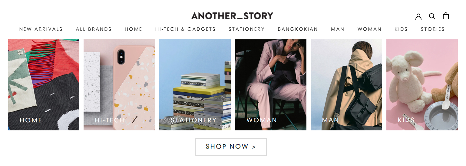
Task: Choose HI-TECH & GADGETS in the menu
Action: click(x=185, y=29)
